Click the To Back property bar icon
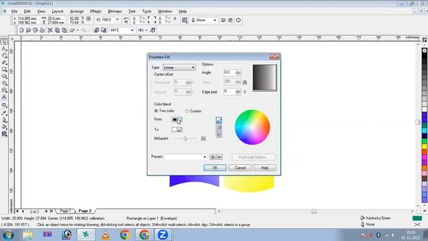 click(x=230, y=20)
